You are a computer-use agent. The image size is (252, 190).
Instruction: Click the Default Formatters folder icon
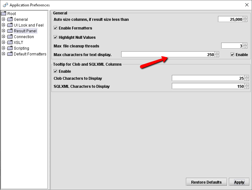coord(10,54)
